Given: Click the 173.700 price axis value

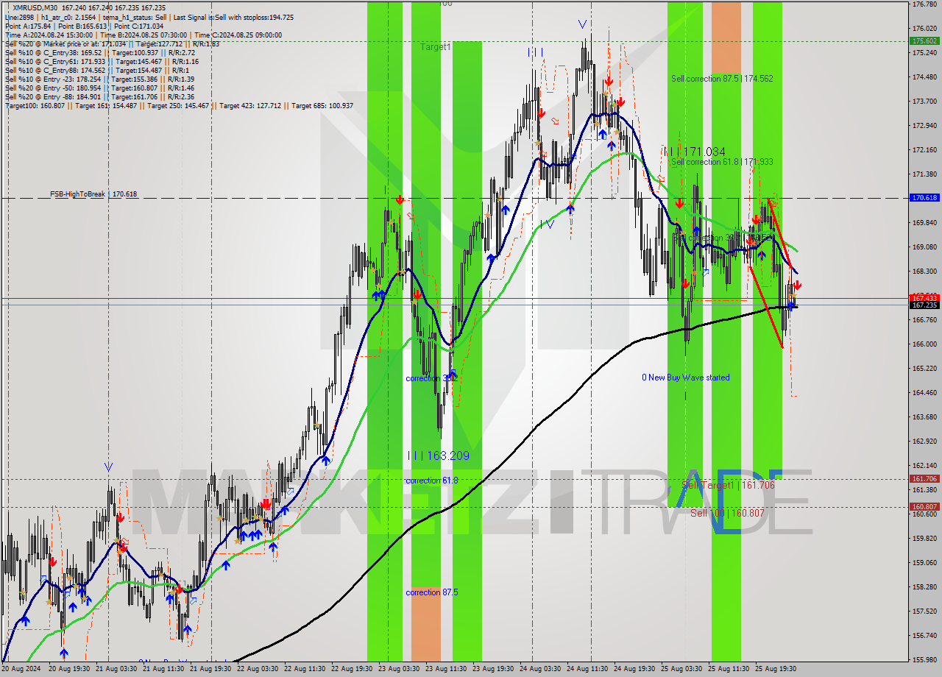Looking at the screenshot, I should coord(924,102).
